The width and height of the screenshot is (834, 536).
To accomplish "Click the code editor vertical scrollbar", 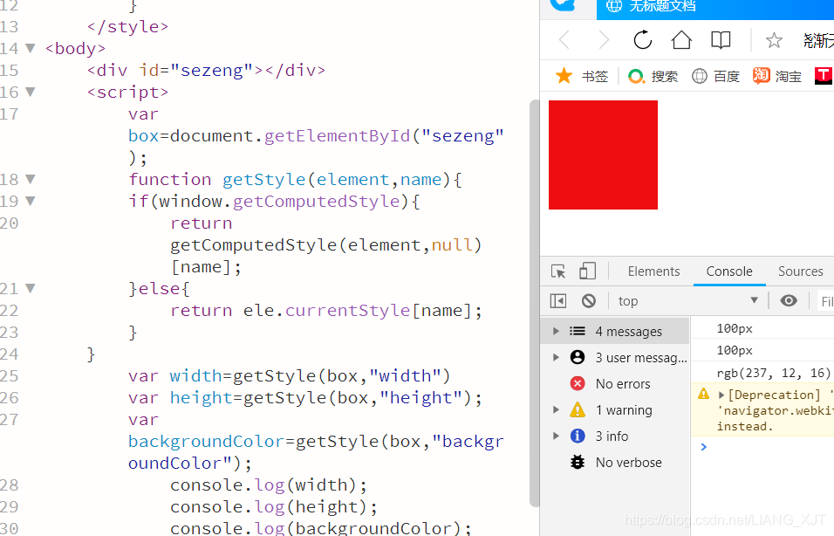I will [x=535, y=304].
